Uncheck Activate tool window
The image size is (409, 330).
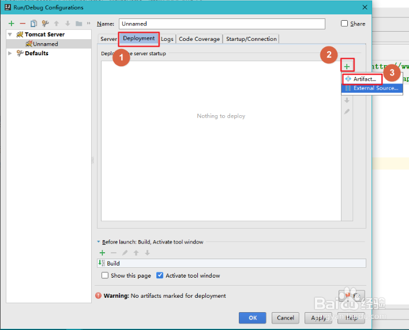tap(160, 275)
